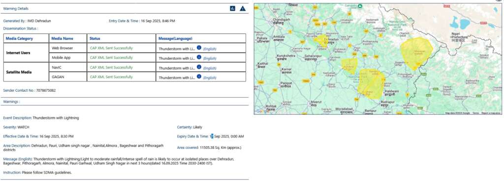Show info for GAGAN message

(199, 76)
